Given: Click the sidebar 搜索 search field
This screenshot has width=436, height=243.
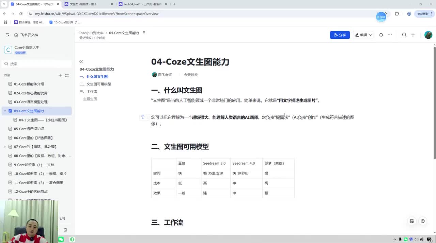Looking at the screenshot, I should (37, 64).
